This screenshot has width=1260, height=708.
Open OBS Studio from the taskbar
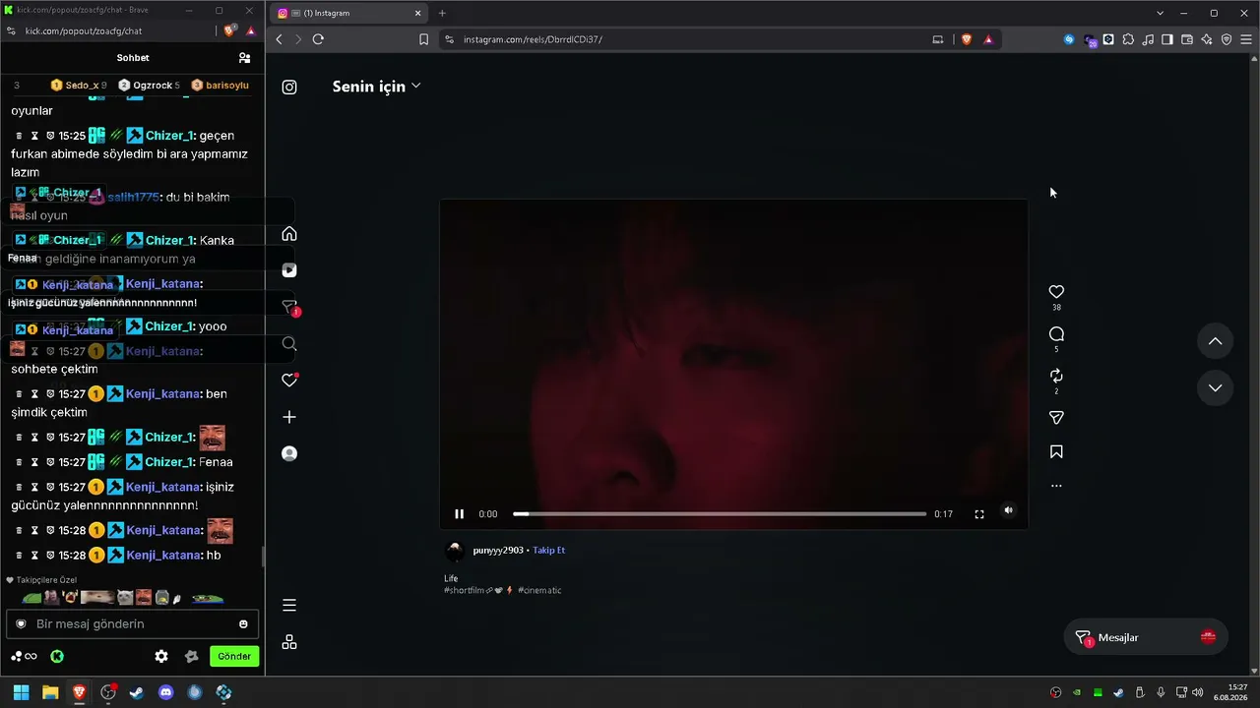(108, 692)
